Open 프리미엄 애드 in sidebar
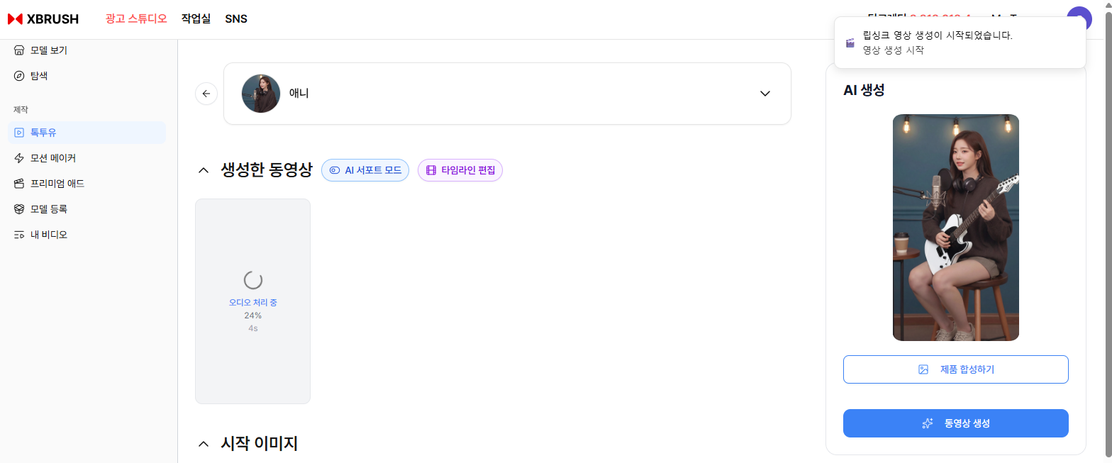This screenshot has width=1112, height=463. 57,184
